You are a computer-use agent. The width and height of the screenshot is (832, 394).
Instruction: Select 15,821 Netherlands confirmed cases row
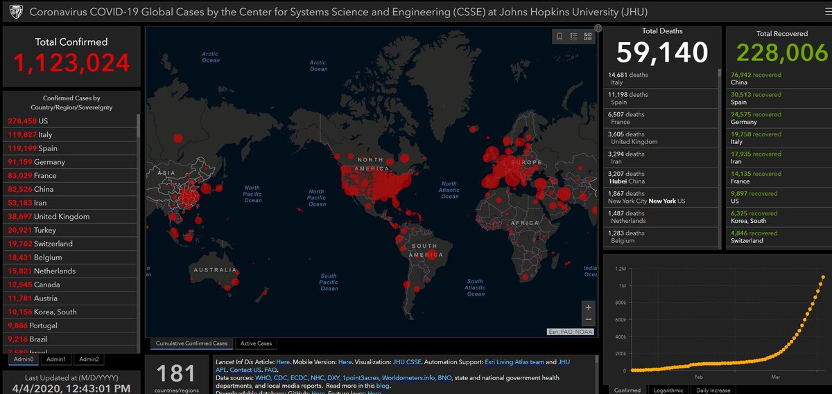click(x=70, y=271)
